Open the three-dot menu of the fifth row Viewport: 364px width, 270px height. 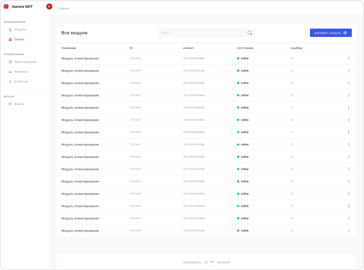point(349,108)
